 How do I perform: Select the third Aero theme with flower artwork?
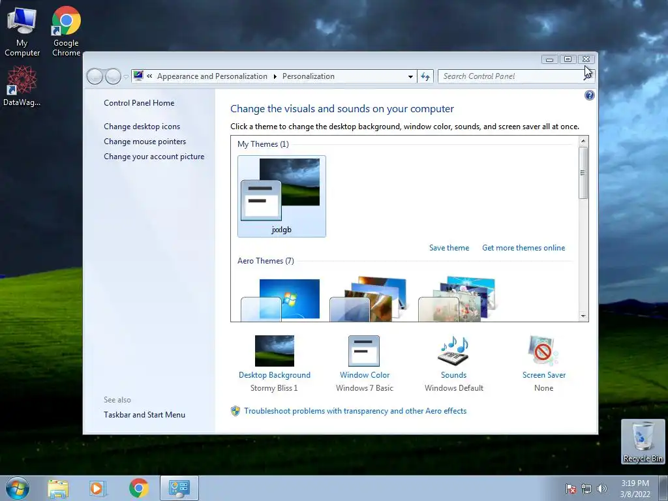[x=457, y=299]
